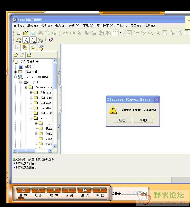Expand the Administ folder node
The image size is (190, 207).
pos(31,92)
